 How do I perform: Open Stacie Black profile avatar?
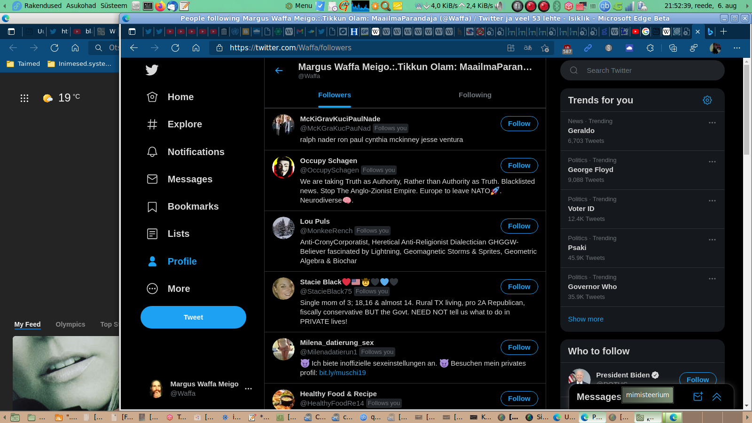(x=283, y=289)
